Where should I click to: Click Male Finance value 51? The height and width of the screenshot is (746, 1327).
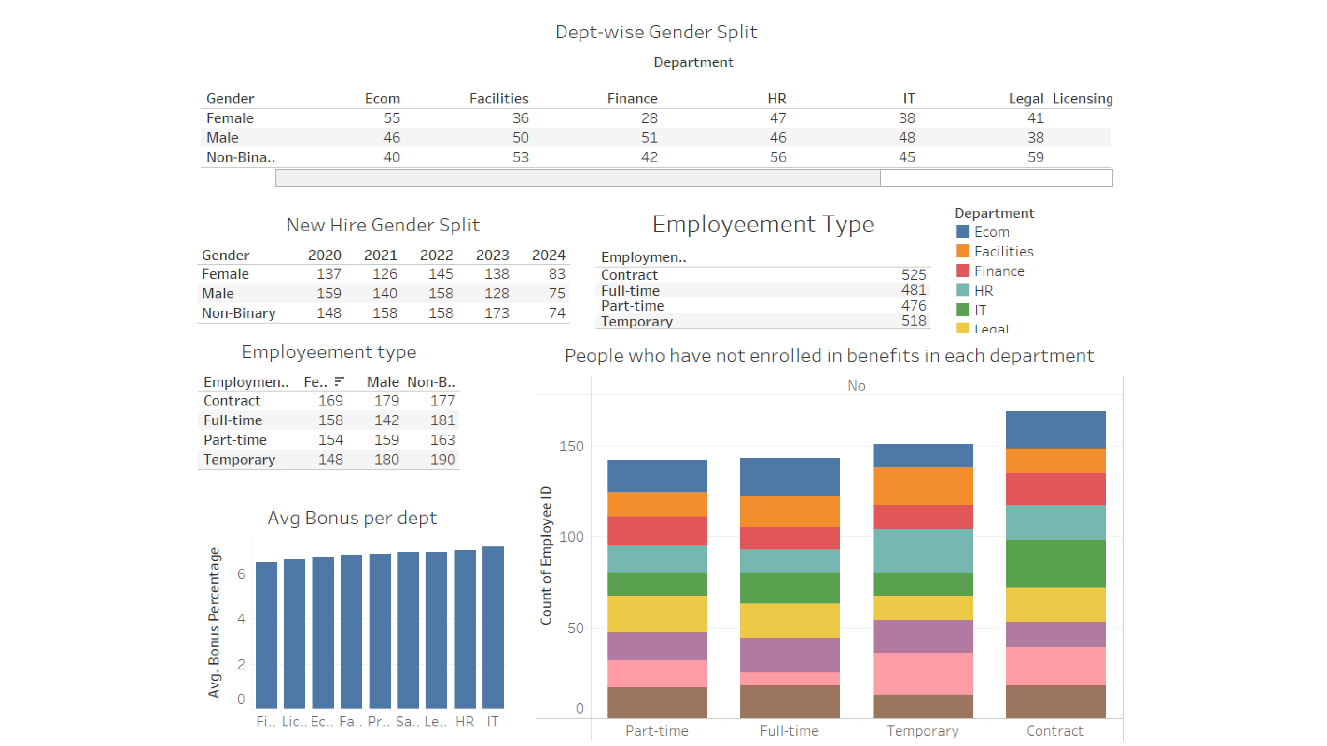click(649, 138)
